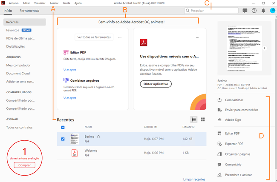Image resolution: width=277 pixels, height=182 pixels.
Task: Click Usar agora under Combinar arquivos
Action: [x=70, y=97]
